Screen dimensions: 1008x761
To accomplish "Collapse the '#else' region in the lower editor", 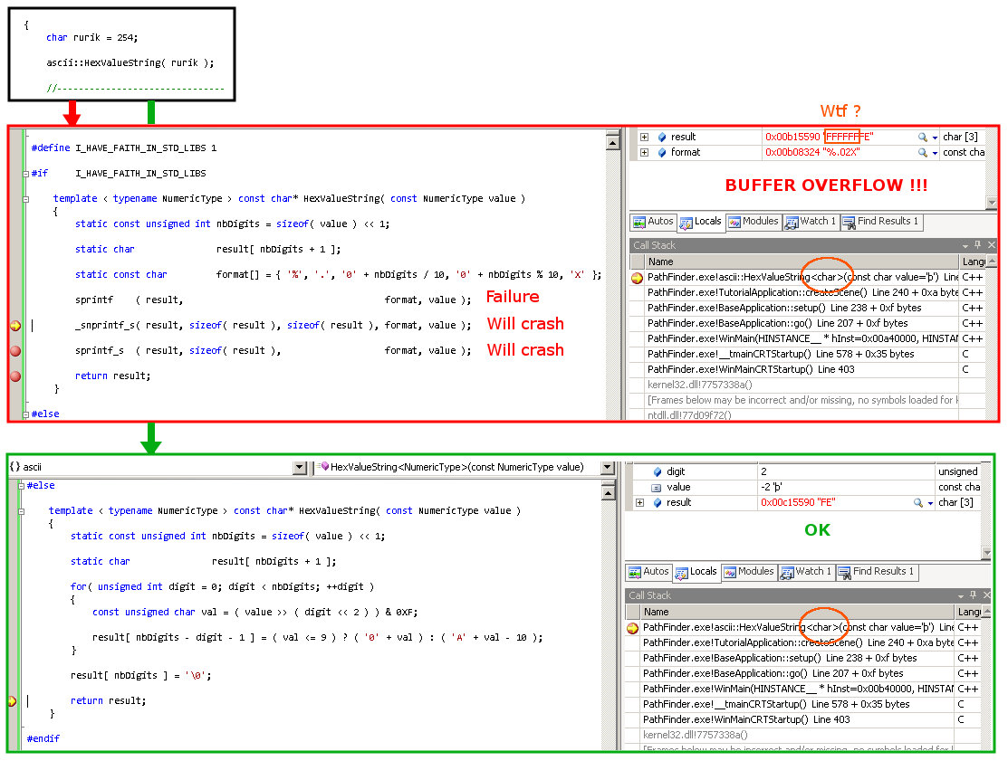I will (x=21, y=486).
